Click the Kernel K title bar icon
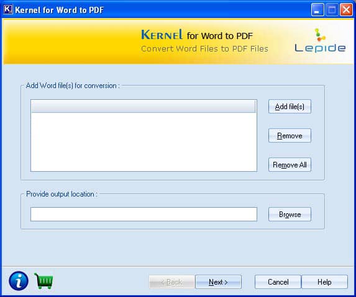 (8, 9)
